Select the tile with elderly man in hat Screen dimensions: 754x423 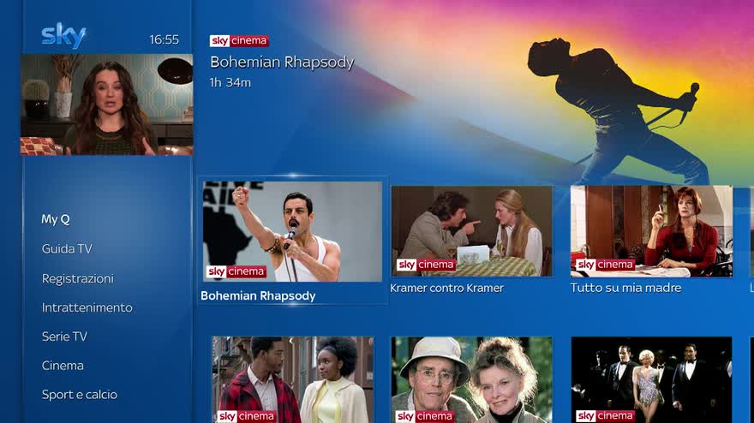click(x=472, y=379)
